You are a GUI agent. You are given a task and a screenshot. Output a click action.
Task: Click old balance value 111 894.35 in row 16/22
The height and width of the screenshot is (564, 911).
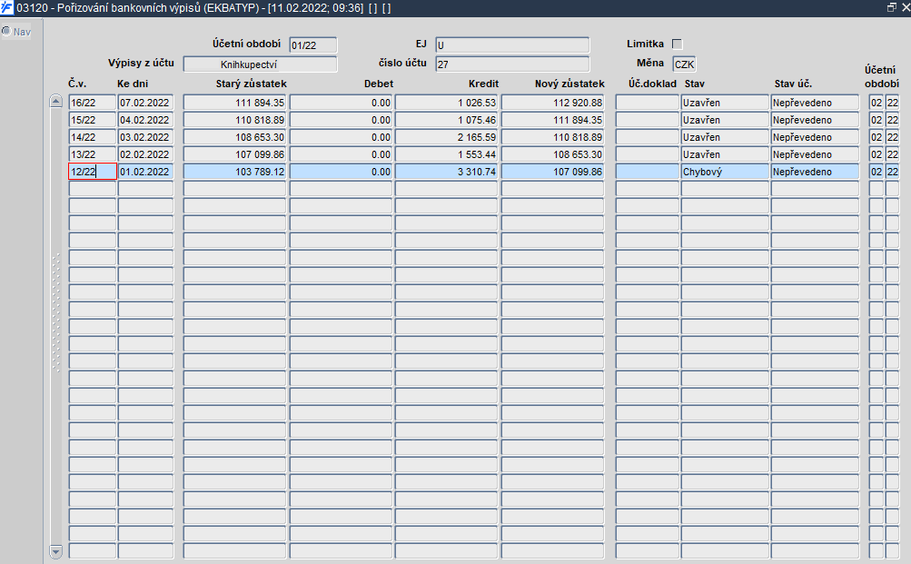(234, 103)
